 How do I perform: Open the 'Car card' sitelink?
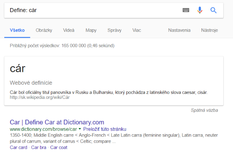point(18,147)
